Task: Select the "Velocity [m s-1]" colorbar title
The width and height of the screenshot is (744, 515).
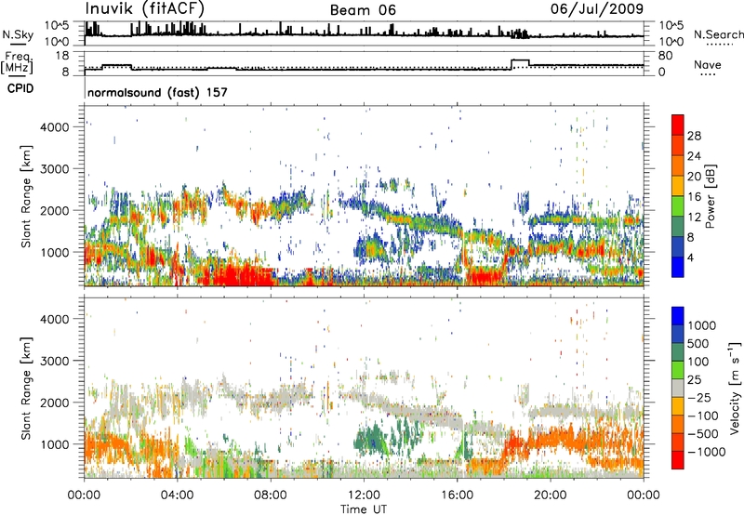Action: coord(735,387)
